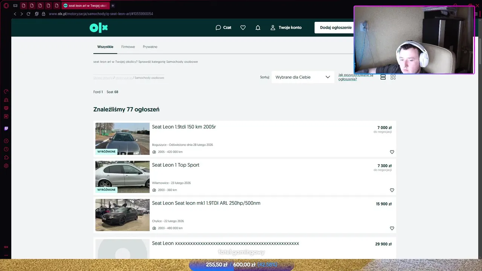Click the 2005 - 420 000 km mileage text
Screen dimensions: 482x271
[170, 152]
